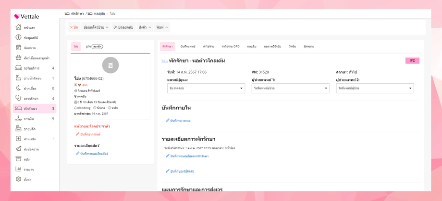This screenshot has width=442, height=201.
Task: Open the pets and customers paw icon
Action: [18, 58]
